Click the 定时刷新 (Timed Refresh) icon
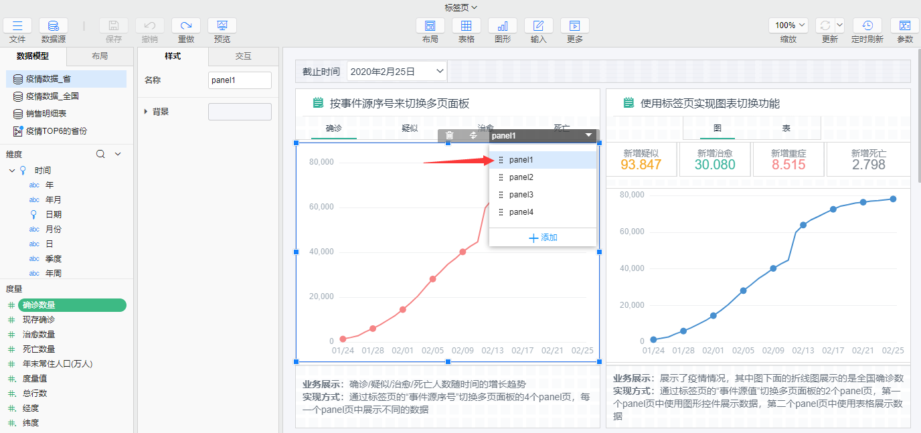 (867, 26)
